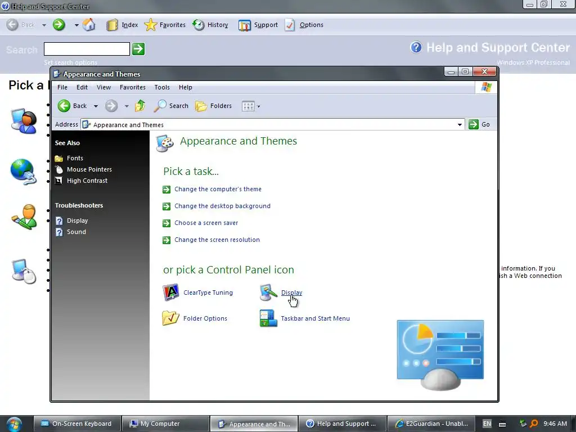Open the Help menu in Appearance and Themes
The image size is (576, 432).
coord(186,87)
